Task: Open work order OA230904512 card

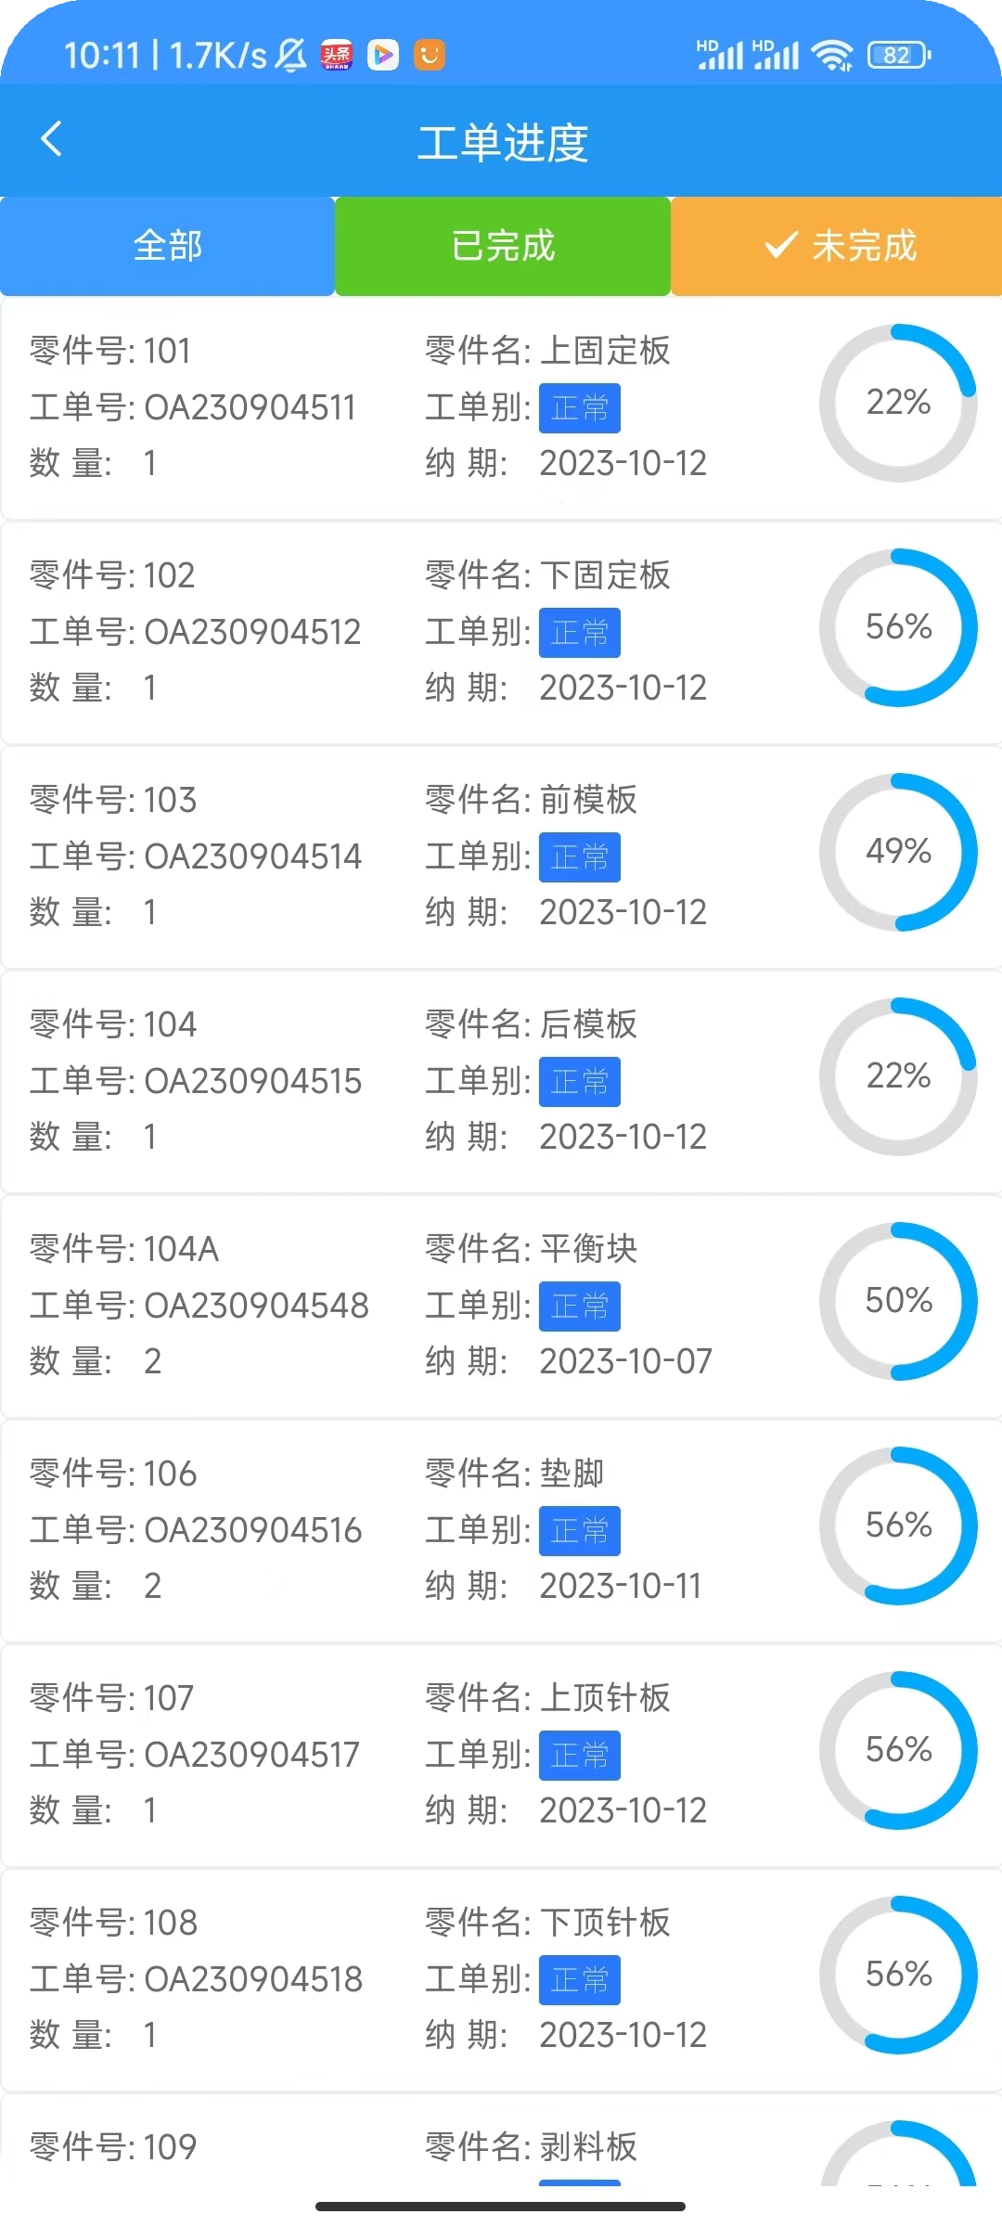Action: click(501, 633)
